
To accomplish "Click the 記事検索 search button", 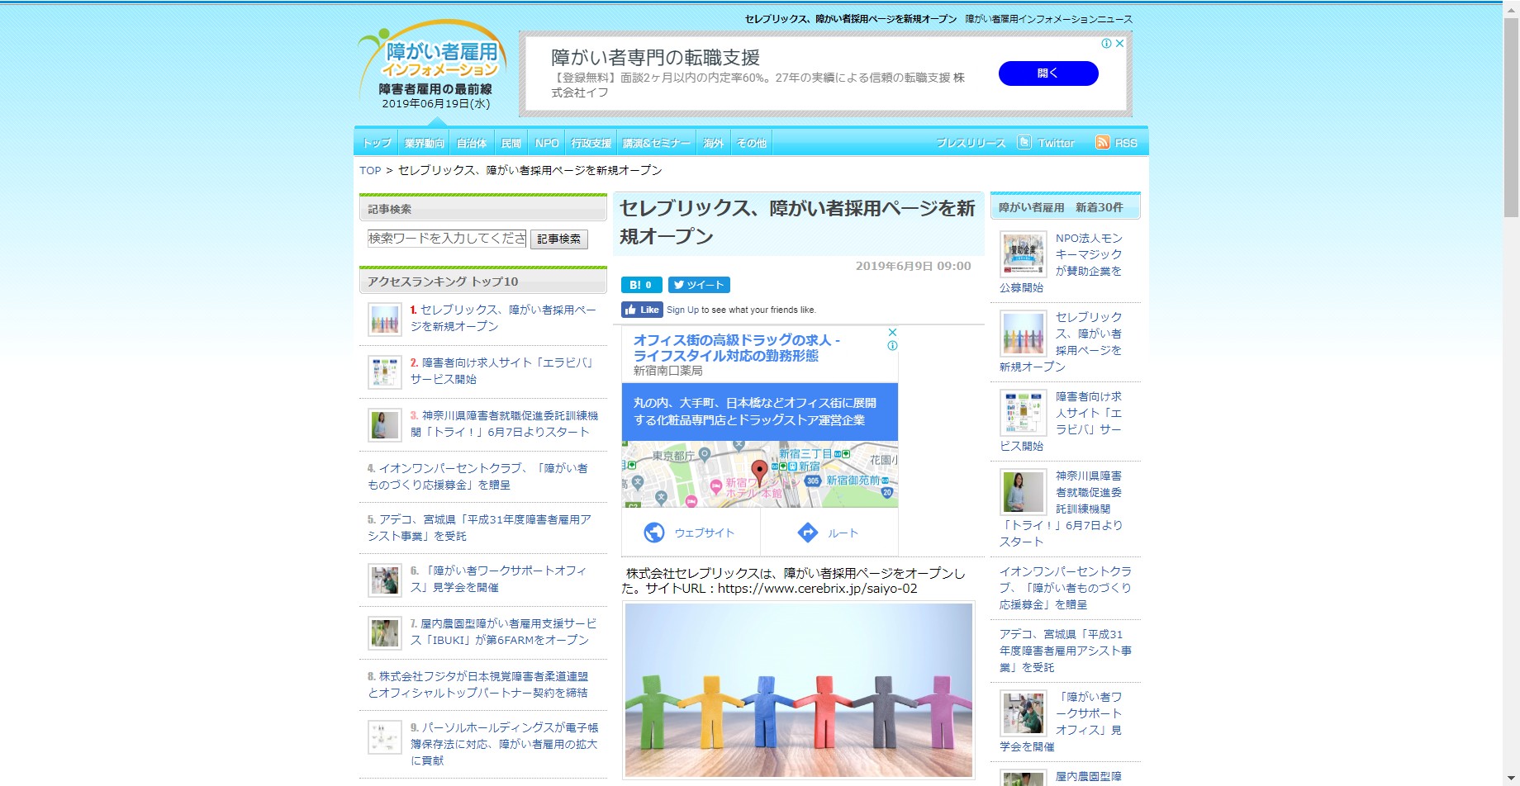I will tap(559, 239).
